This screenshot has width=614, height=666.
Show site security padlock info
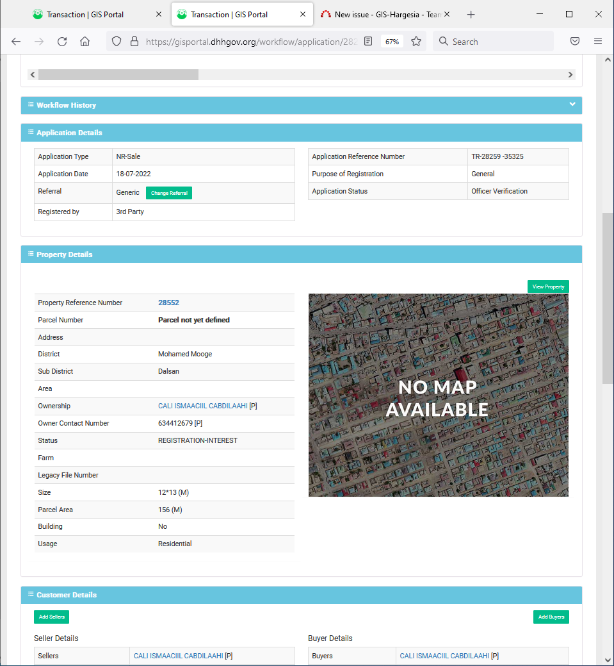[x=134, y=41]
